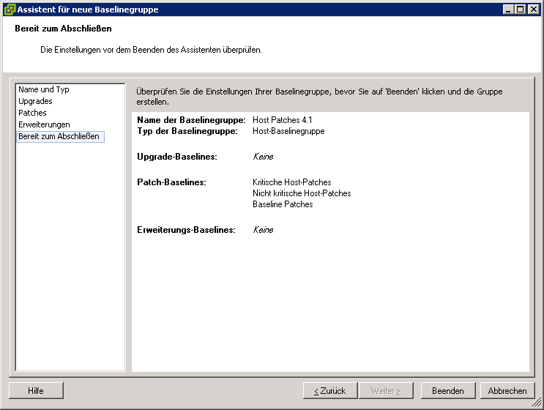Select 'Bereit zum Abschließen' in the step list
The height and width of the screenshot is (410, 544).
click(59, 136)
